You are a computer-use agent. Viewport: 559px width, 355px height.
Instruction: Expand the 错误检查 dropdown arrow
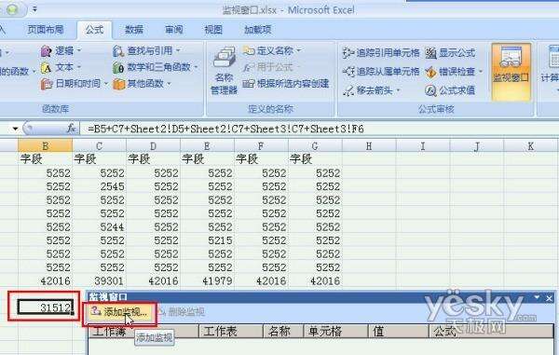[481, 72]
